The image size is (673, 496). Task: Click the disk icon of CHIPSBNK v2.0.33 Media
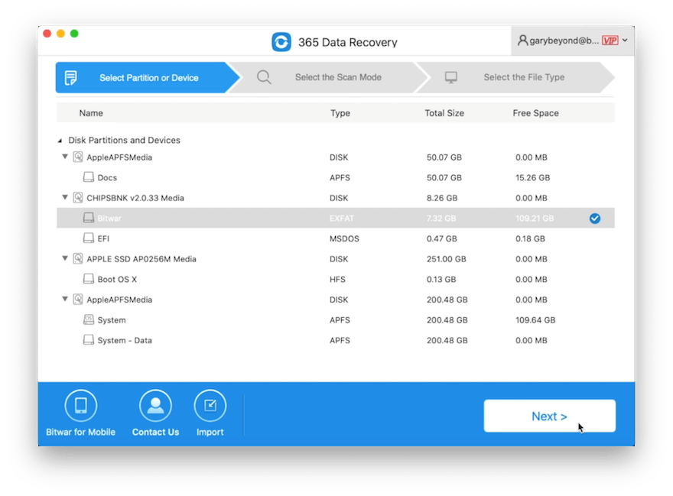click(78, 197)
